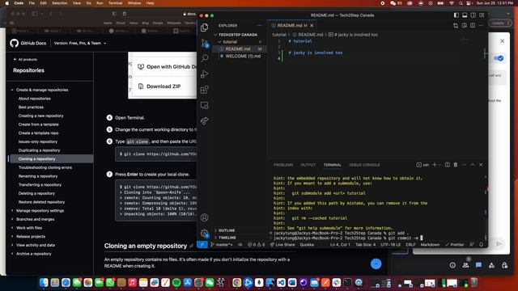This screenshot has height=291, width=518.
Task: Open Creating a new repository link
Action: (40, 116)
